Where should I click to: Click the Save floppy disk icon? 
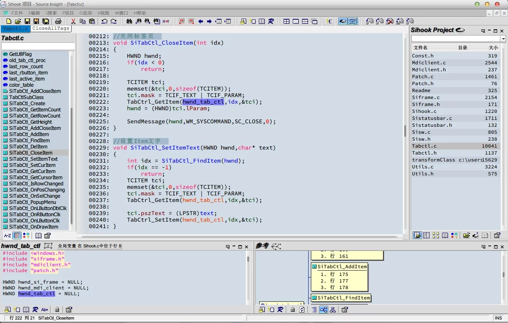[x=27, y=22]
